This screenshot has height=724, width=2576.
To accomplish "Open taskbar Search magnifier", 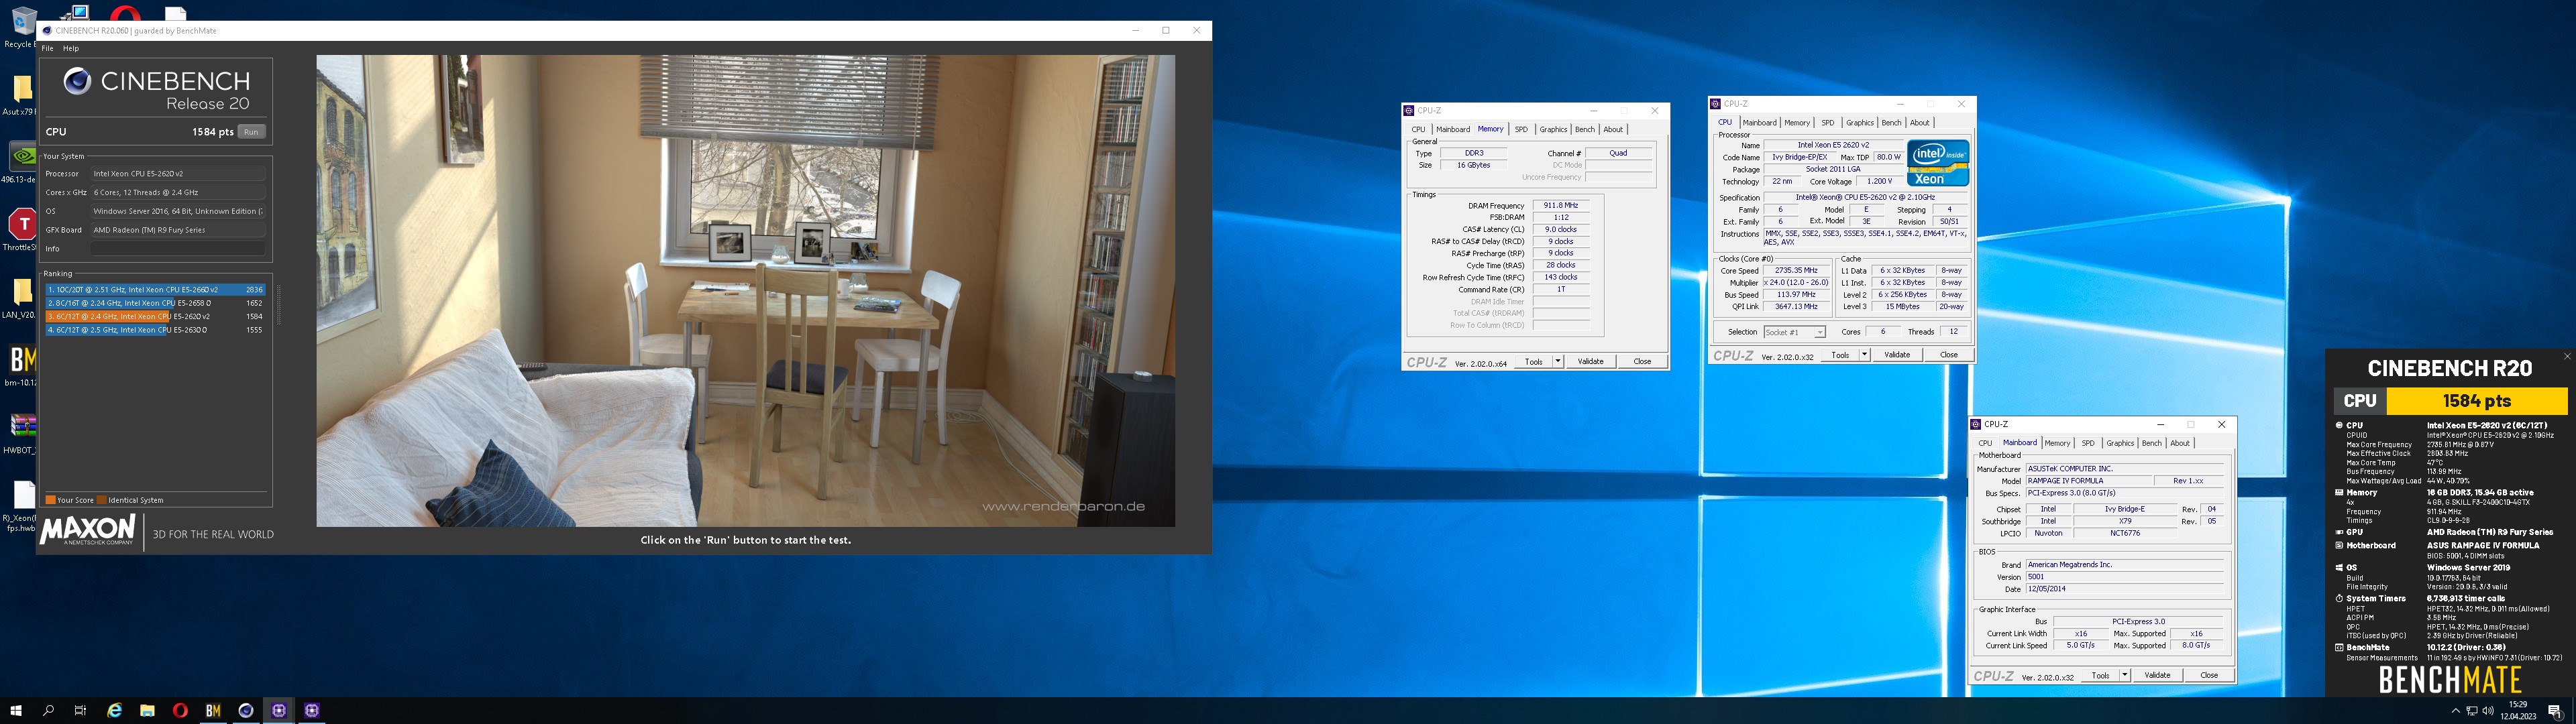I will [48, 710].
